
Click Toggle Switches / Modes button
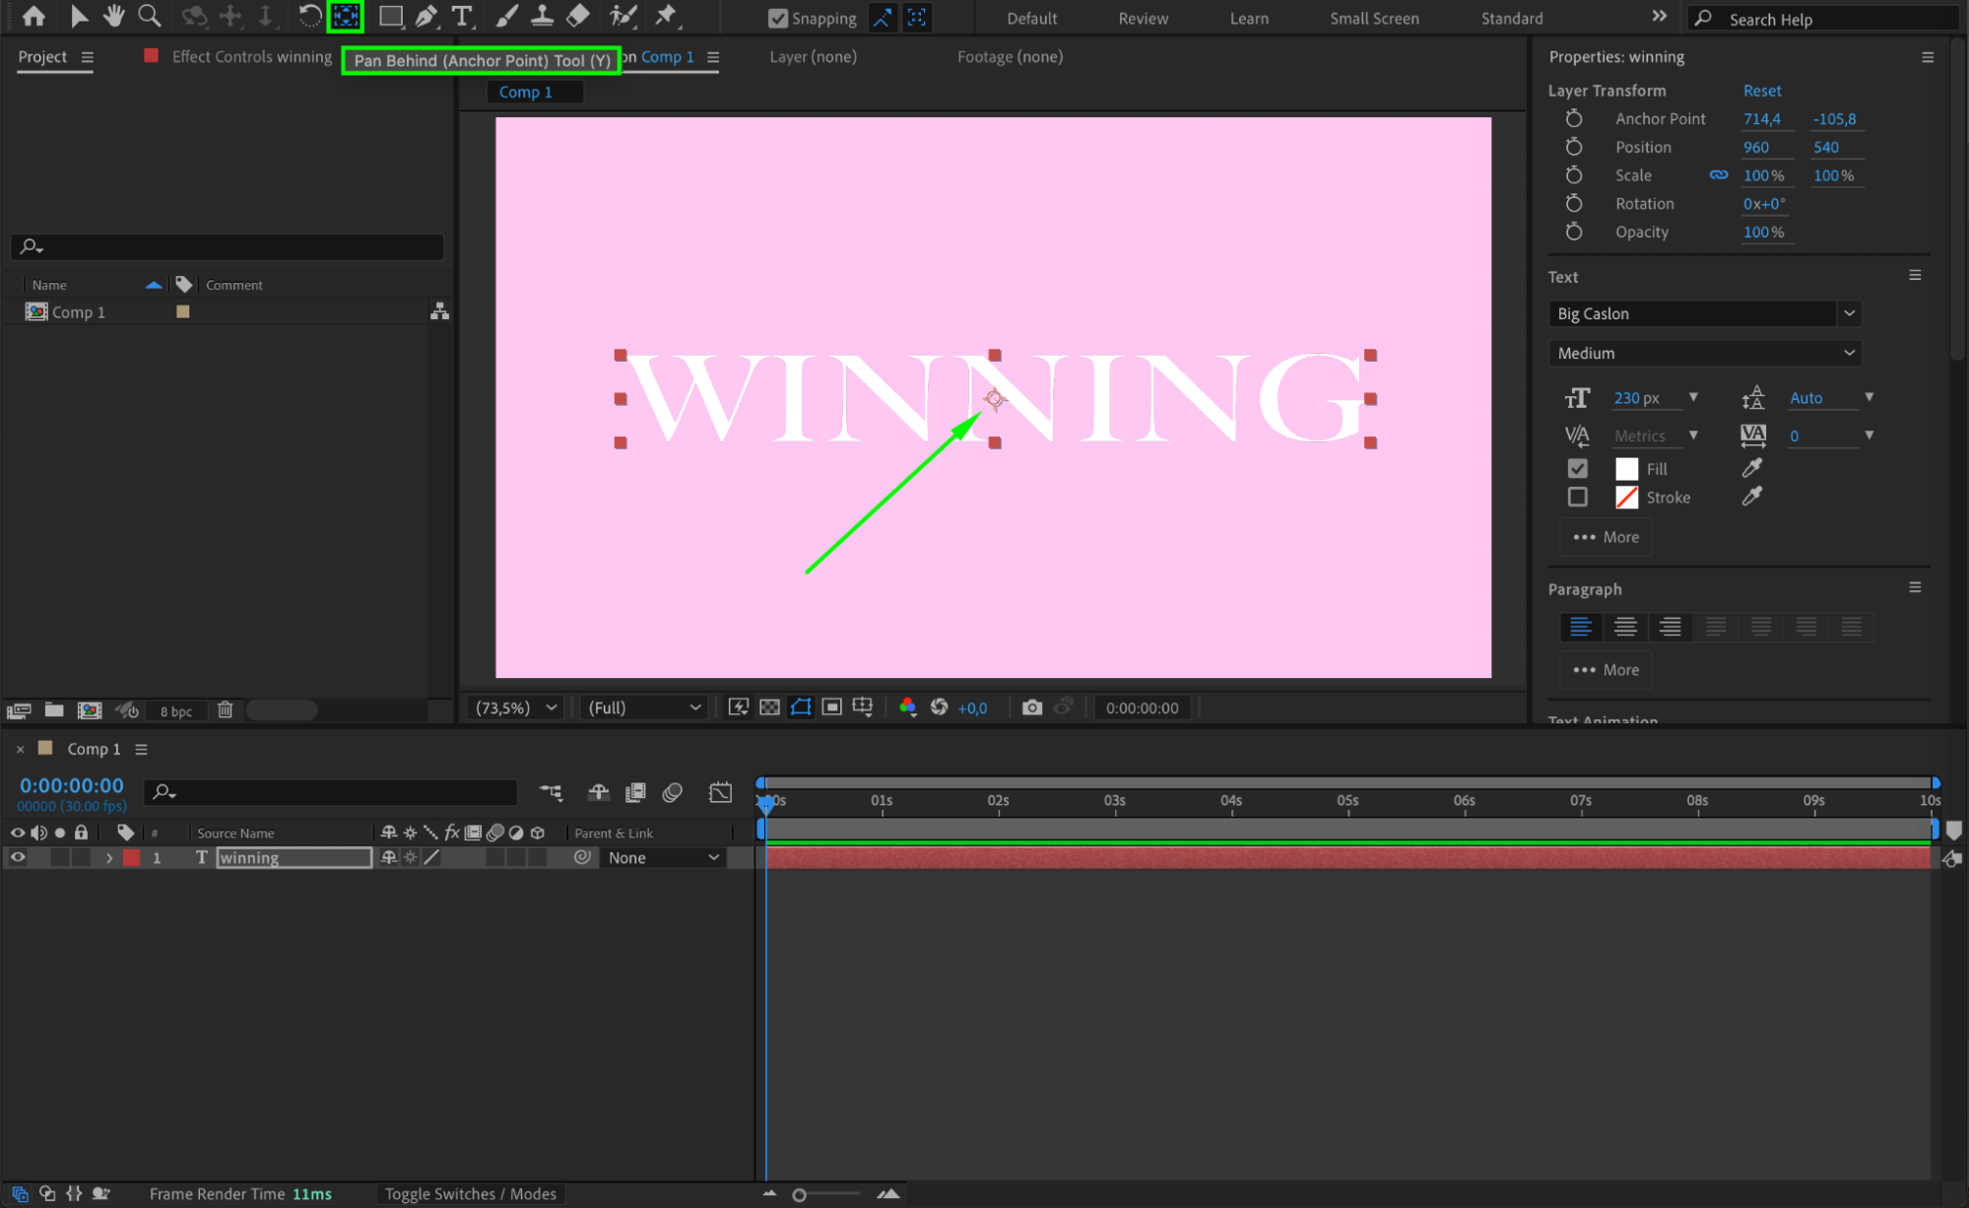[470, 1193]
